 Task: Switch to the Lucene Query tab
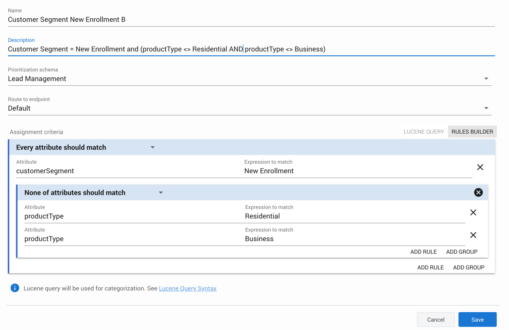(x=423, y=131)
